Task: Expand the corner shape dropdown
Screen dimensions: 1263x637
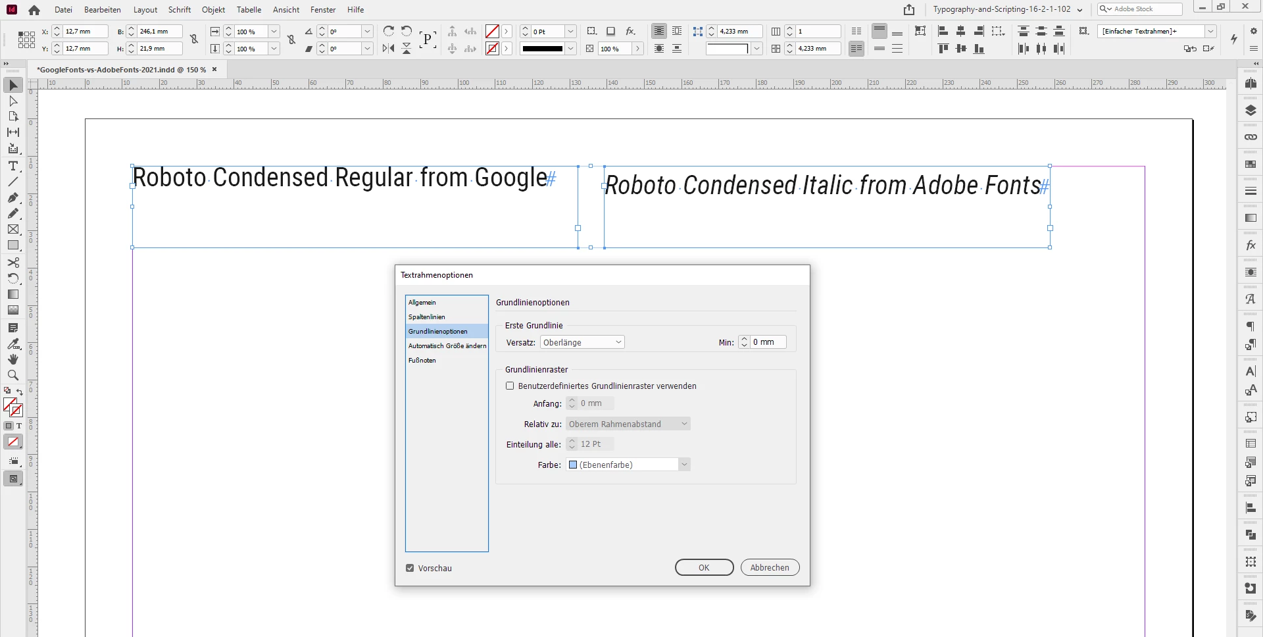Action: coord(757,48)
